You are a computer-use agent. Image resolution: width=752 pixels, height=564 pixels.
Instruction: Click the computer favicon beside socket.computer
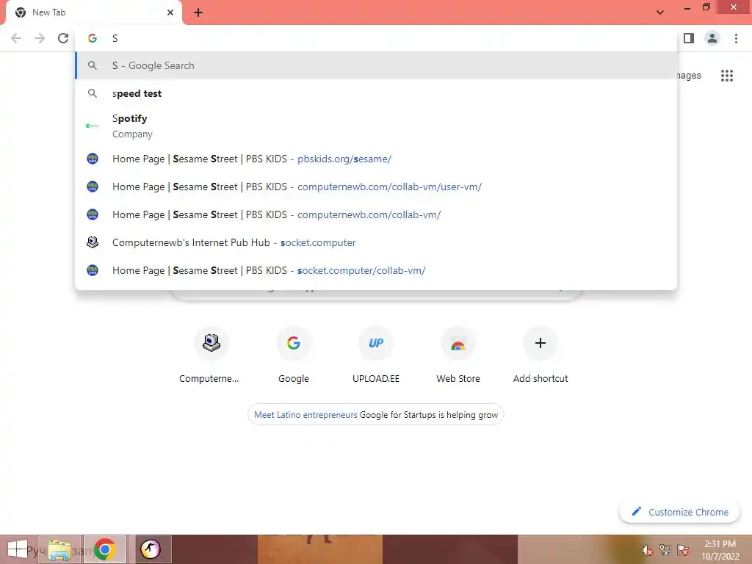pyautogui.click(x=93, y=242)
